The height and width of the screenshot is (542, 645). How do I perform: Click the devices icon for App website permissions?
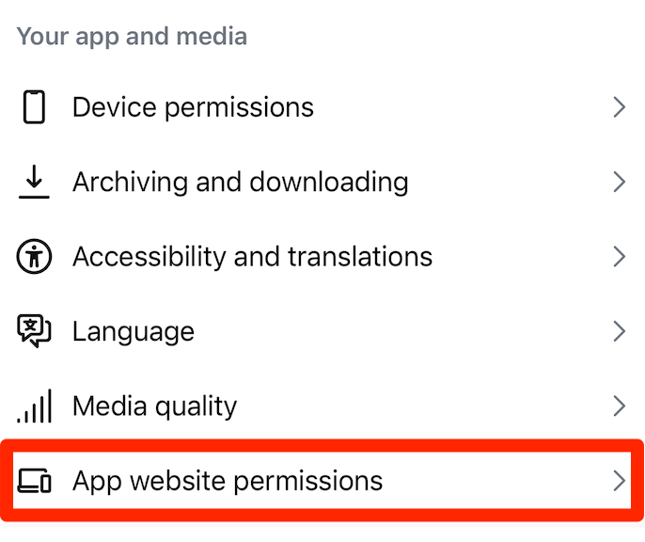(x=35, y=482)
